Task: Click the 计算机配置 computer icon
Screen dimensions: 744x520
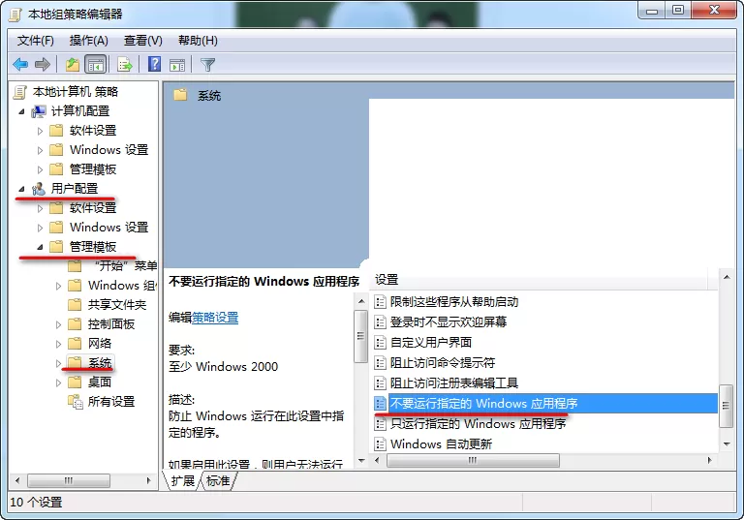Action: tap(39, 111)
